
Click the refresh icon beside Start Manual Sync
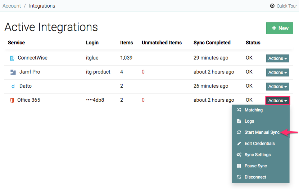[239, 132]
